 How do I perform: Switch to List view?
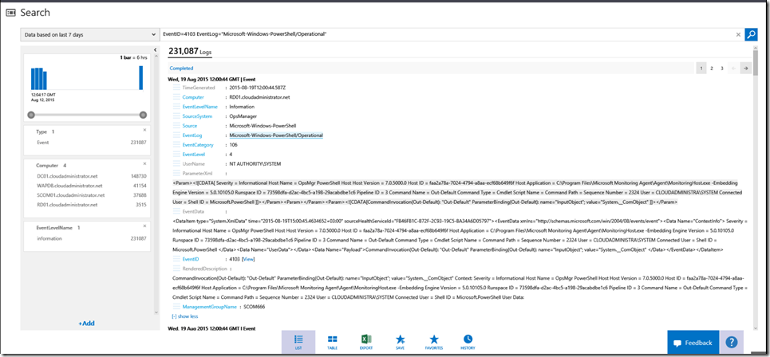(x=298, y=342)
